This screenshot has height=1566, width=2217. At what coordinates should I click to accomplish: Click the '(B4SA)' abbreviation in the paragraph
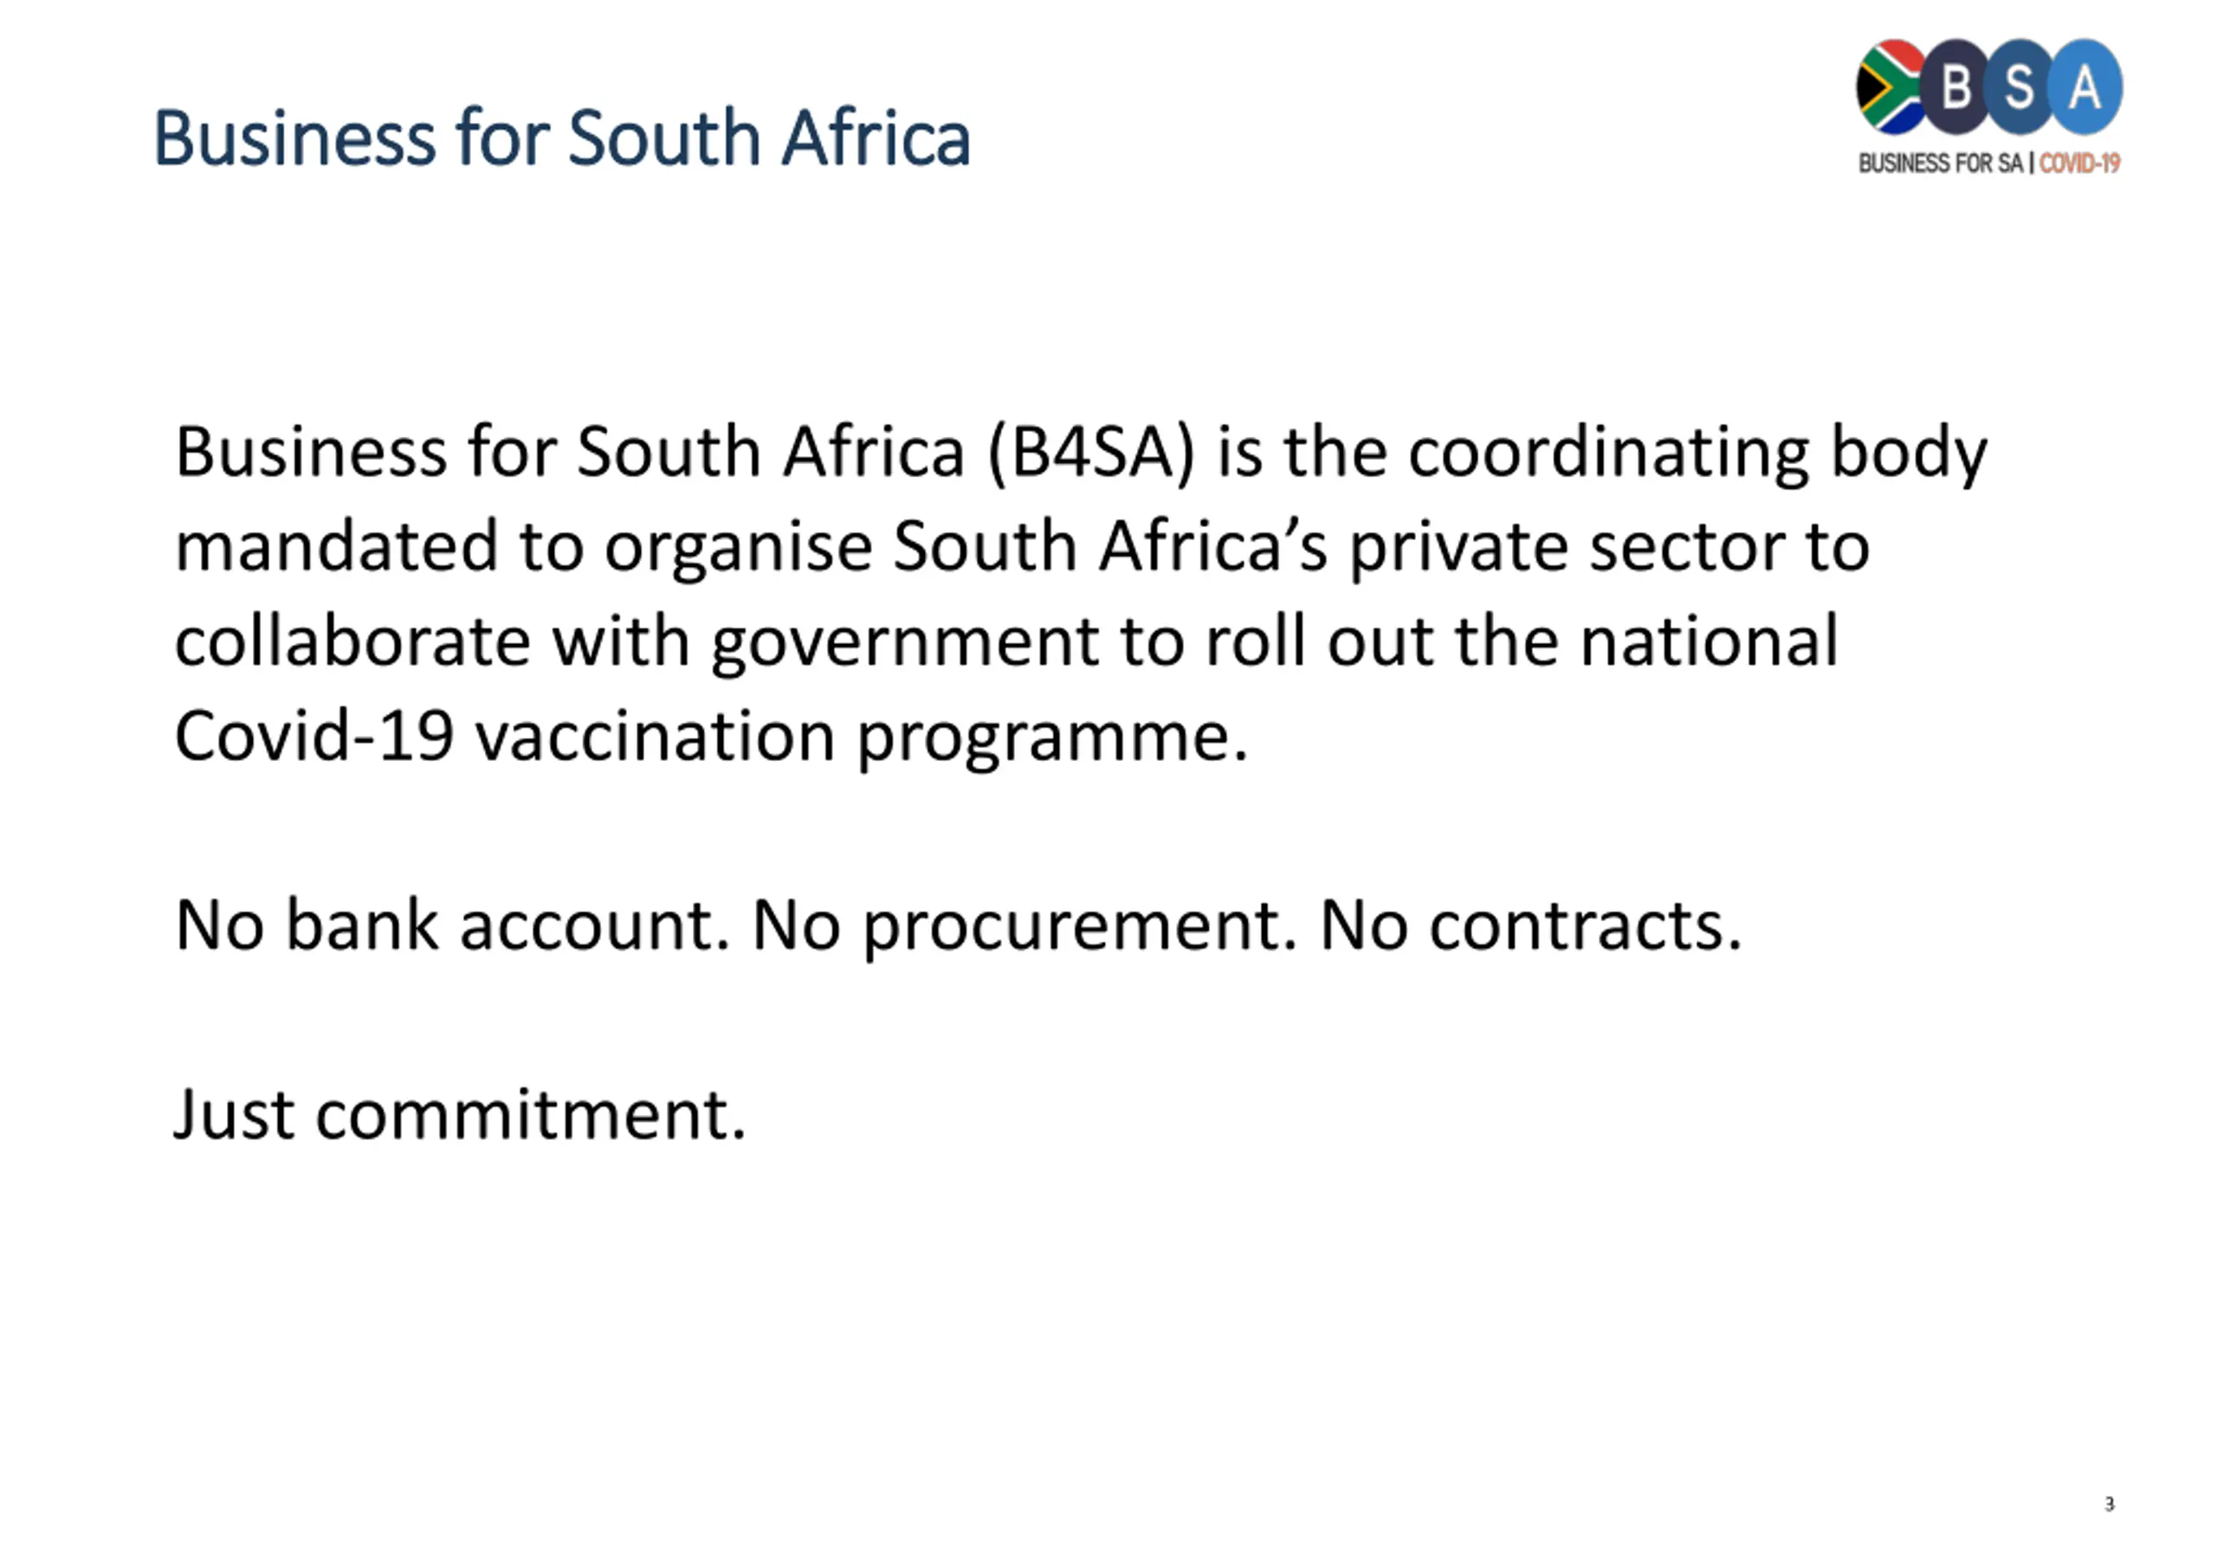(x=1090, y=452)
